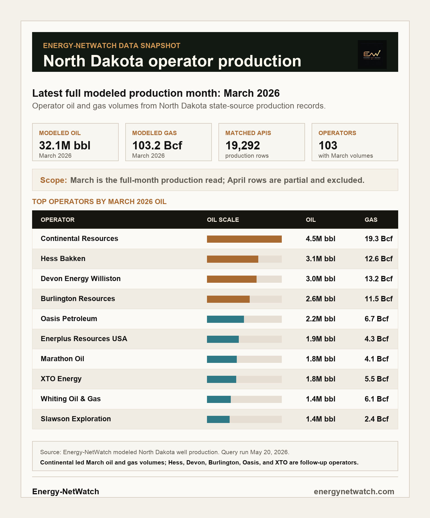The width and height of the screenshot is (430, 518).
Task: Click the North Dakota operator production title
Action: [x=172, y=61]
